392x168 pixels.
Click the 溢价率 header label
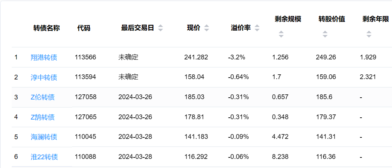(241, 28)
